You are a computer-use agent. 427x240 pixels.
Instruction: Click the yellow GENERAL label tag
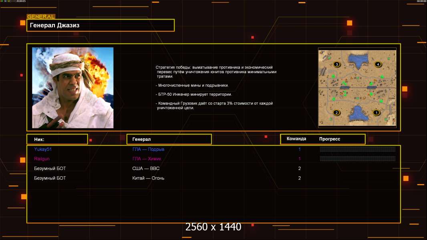pos(41,17)
